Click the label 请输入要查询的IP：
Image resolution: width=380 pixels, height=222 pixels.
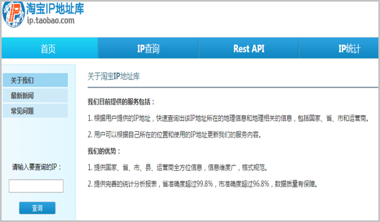click(36, 167)
